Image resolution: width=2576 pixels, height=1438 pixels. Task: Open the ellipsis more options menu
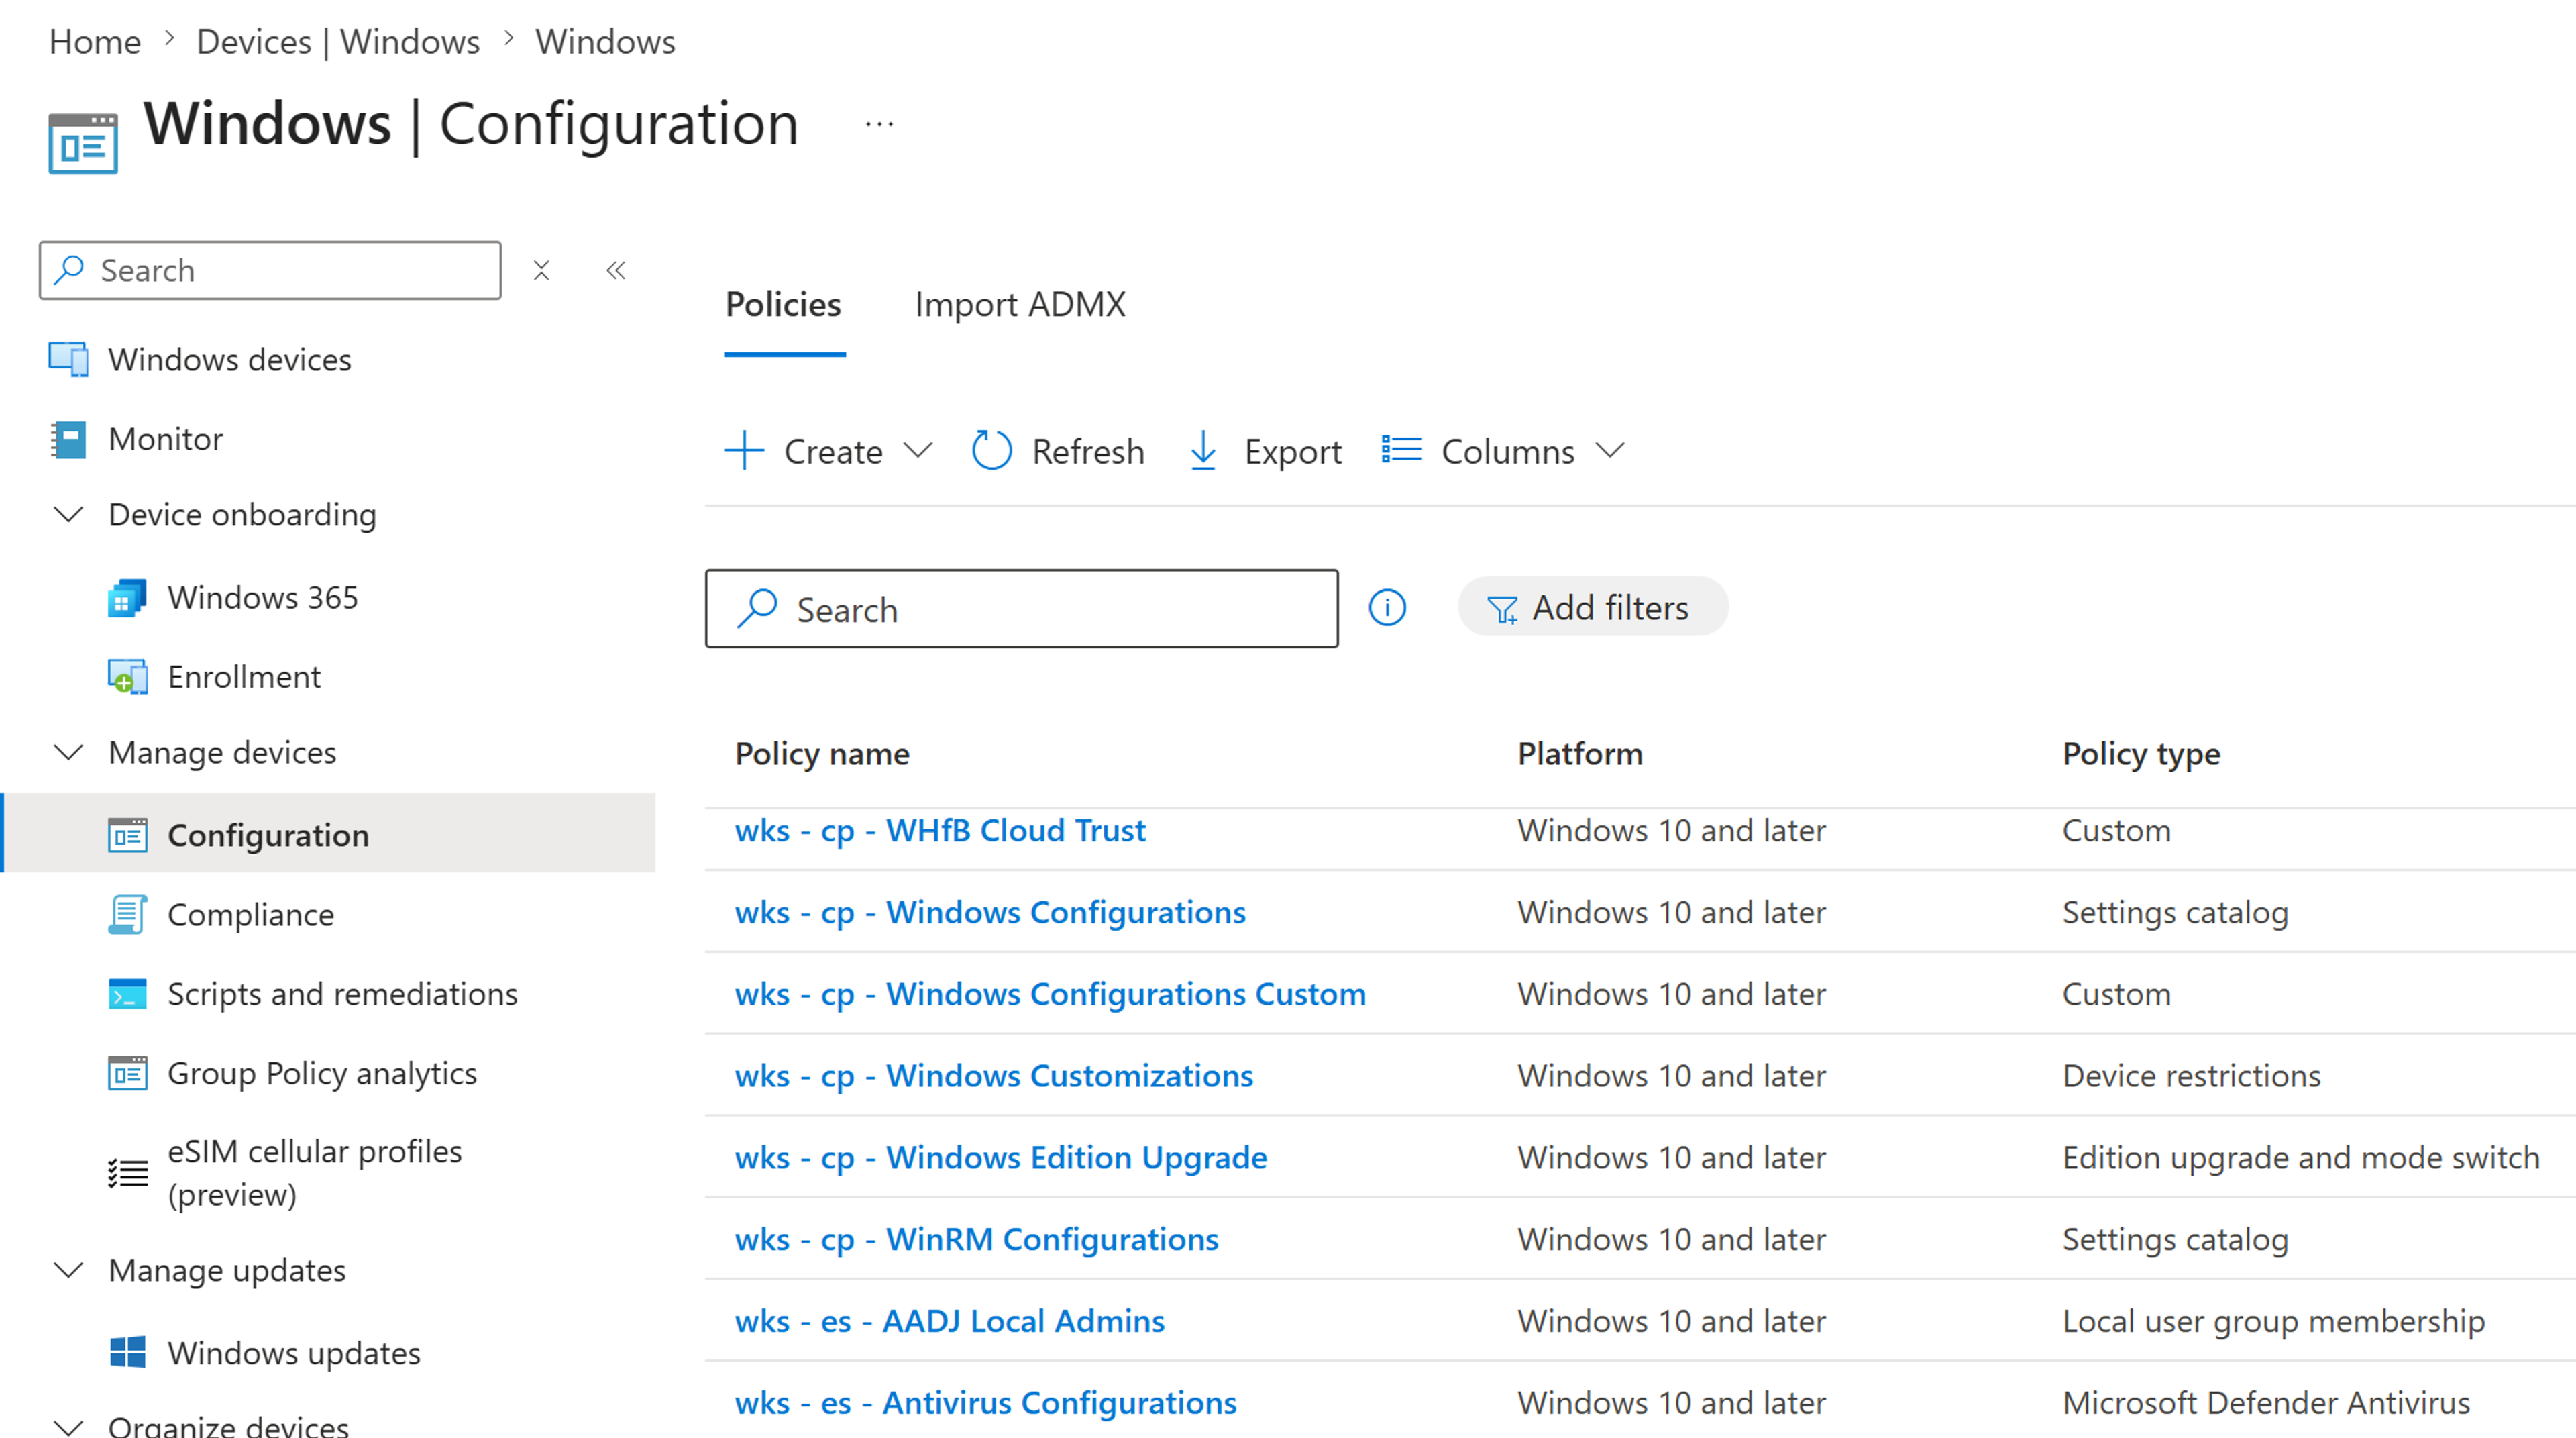tap(879, 124)
